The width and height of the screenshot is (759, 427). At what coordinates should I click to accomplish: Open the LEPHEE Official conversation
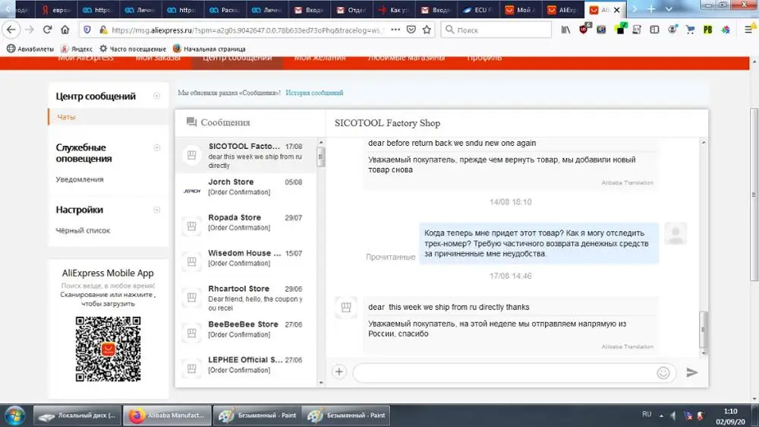click(x=246, y=368)
